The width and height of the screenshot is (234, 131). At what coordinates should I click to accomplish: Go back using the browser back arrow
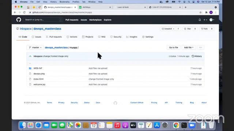tap(15, 12)
